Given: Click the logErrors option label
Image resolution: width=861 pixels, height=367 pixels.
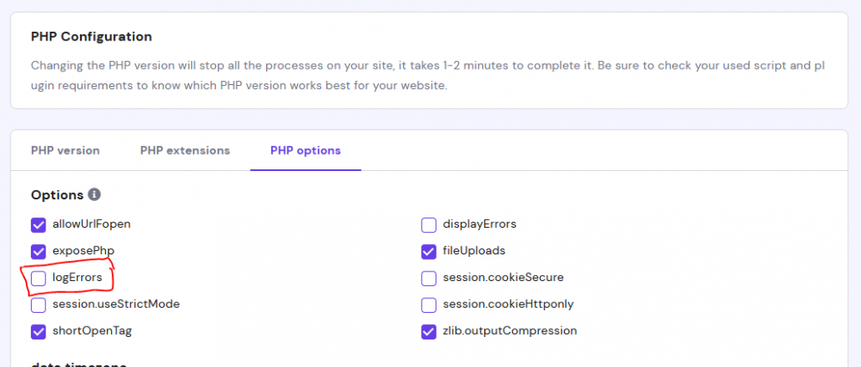Looking at the screenshot, I should click(x=77, y=278).
